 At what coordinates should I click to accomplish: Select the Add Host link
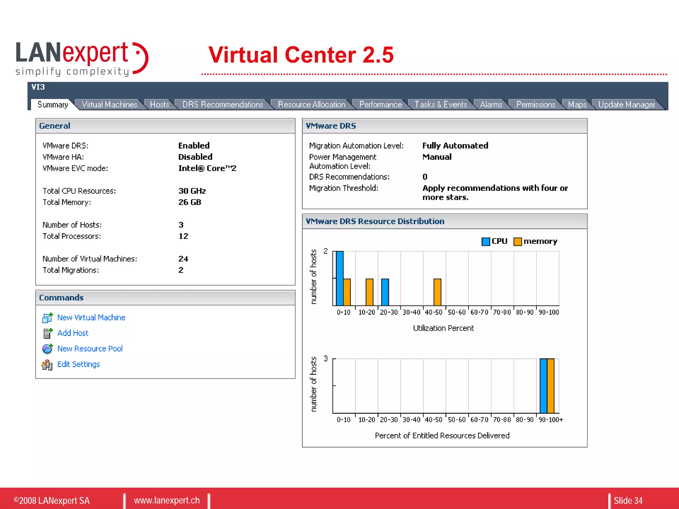point(73,333)
